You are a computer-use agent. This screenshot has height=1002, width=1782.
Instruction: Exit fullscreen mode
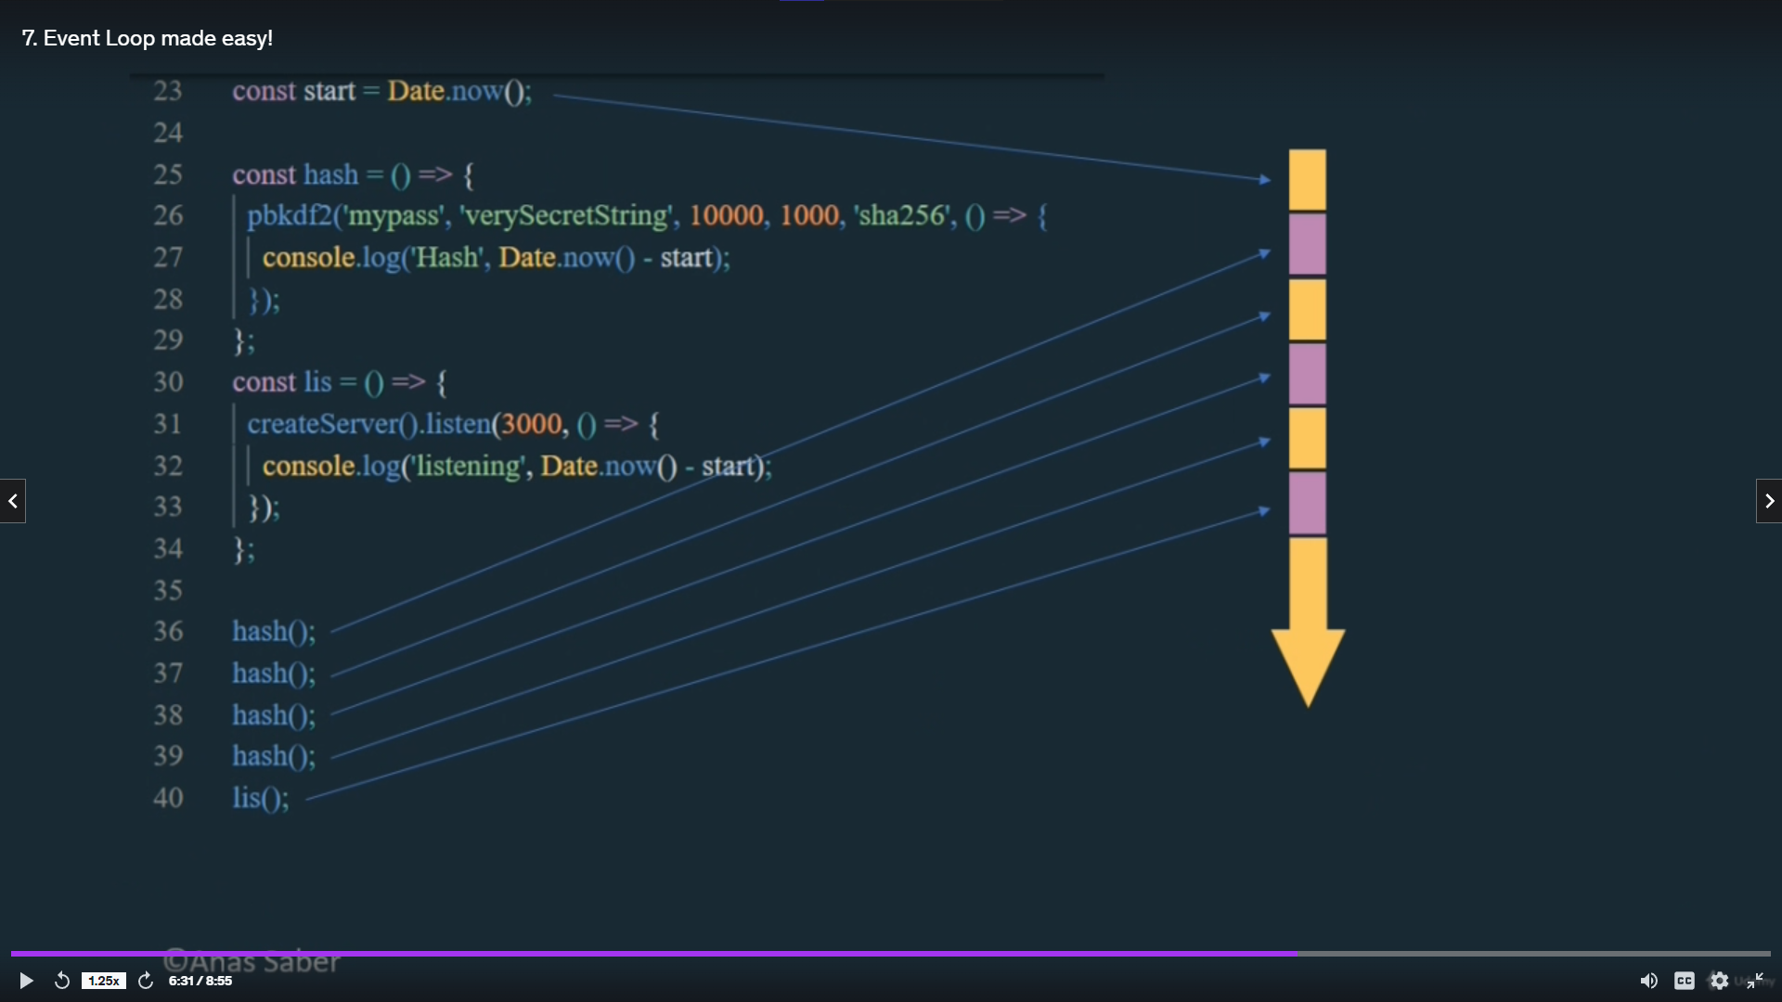(x=1754, y=981)
